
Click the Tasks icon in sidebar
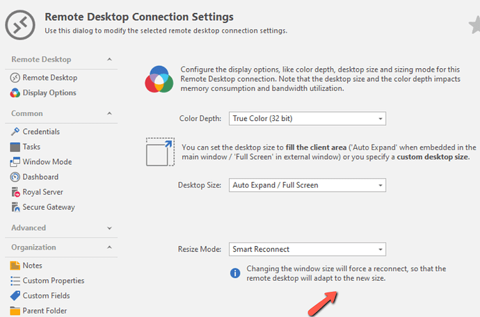click(x=15, y=147)
